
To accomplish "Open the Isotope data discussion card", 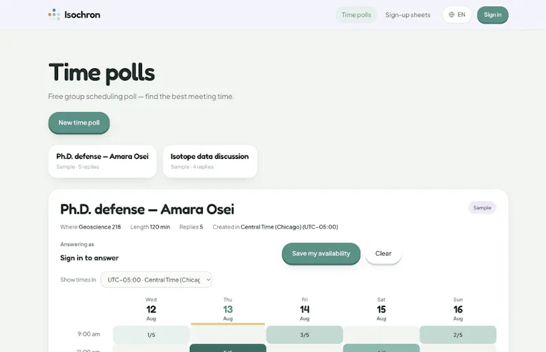I will pyautogui.click(x=210, y=161).
